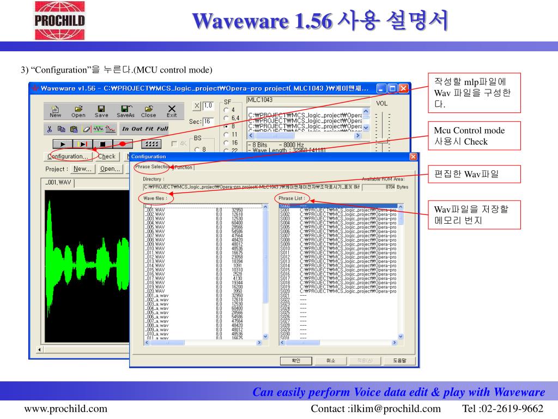Viewport: 558px width, 419px height.
Task: Click Phrase List horizontal scroll-right arrow
Action: coord(395,343)
